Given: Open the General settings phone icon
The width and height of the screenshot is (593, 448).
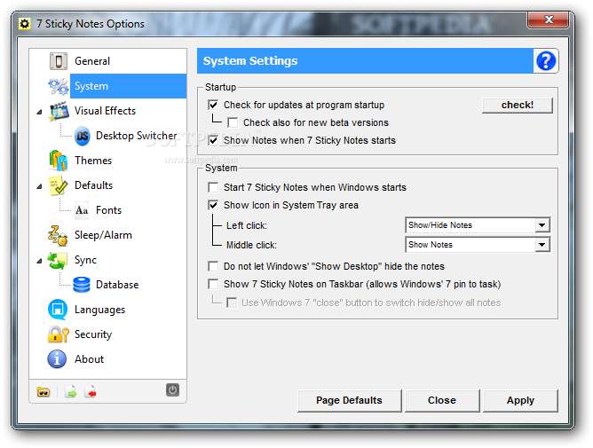Looking at the screenshot, I should [x=59, y=61].
